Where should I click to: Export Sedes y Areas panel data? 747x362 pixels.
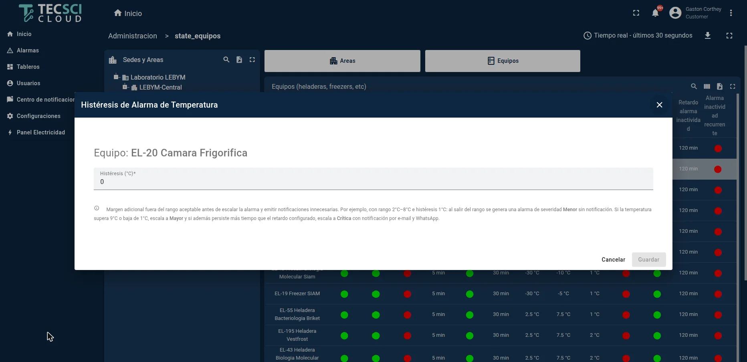point(239,60)
